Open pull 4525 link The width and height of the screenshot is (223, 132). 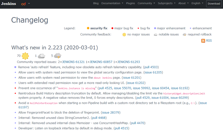[x=105, y=88]
